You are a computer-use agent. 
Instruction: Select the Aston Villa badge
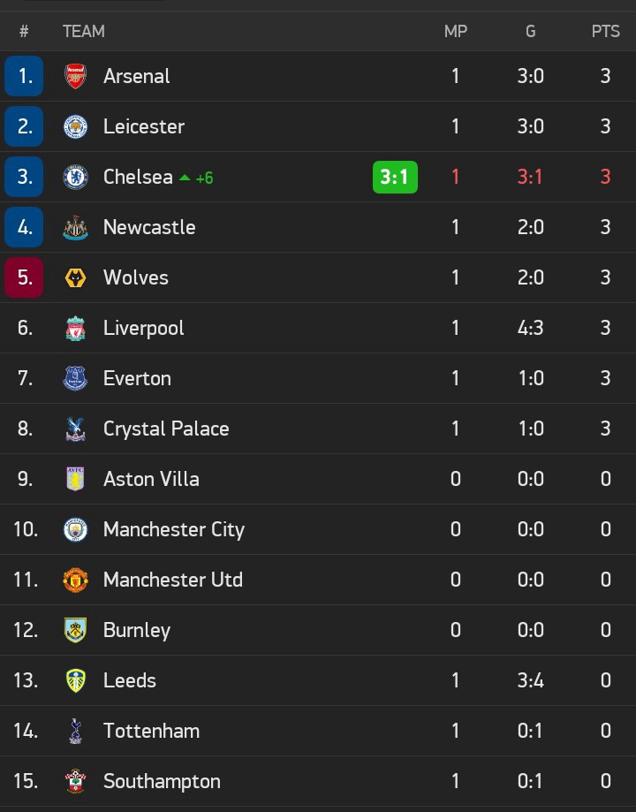pyautogui.click(x=75, y=479)
